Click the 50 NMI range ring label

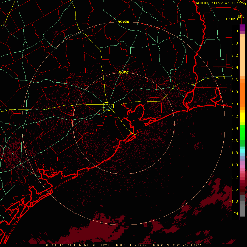coord(123,72)
